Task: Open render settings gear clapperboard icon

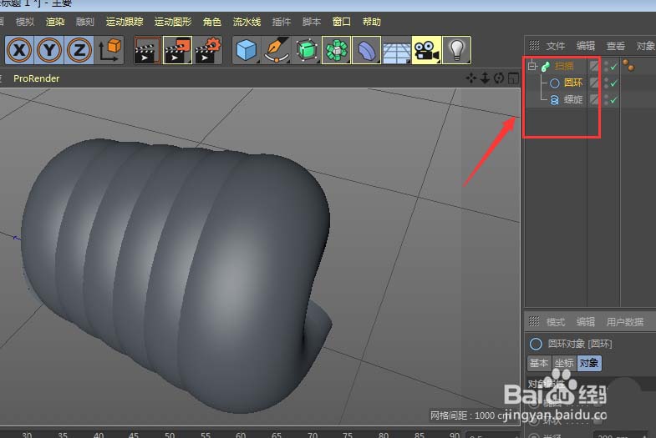Action: coord(207,51)
